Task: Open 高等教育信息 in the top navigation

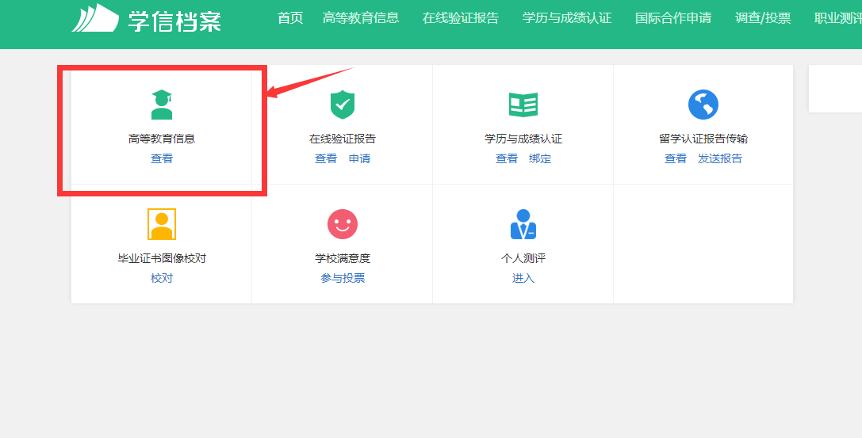Action: pos(361,17)
